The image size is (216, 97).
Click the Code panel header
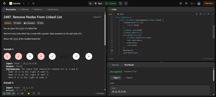click(113, 9)
